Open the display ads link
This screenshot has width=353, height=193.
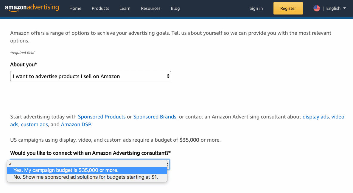[315, 117]
